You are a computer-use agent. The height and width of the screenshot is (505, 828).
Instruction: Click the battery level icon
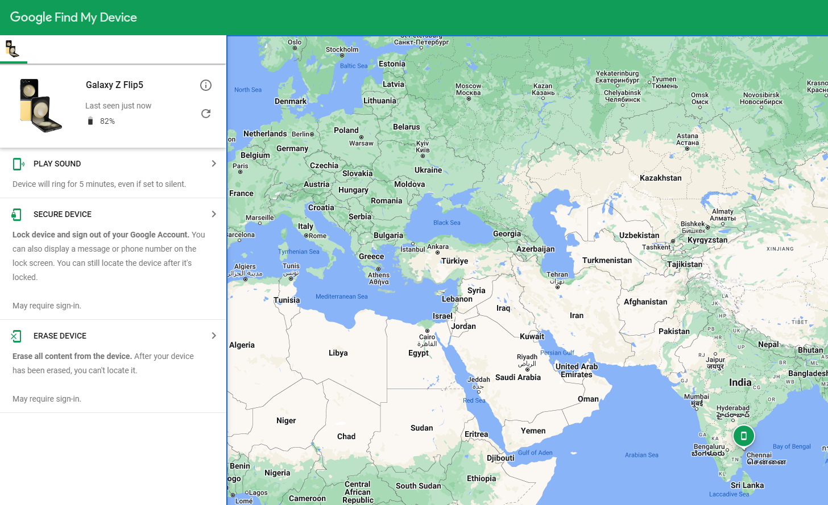tap(91, 120)
